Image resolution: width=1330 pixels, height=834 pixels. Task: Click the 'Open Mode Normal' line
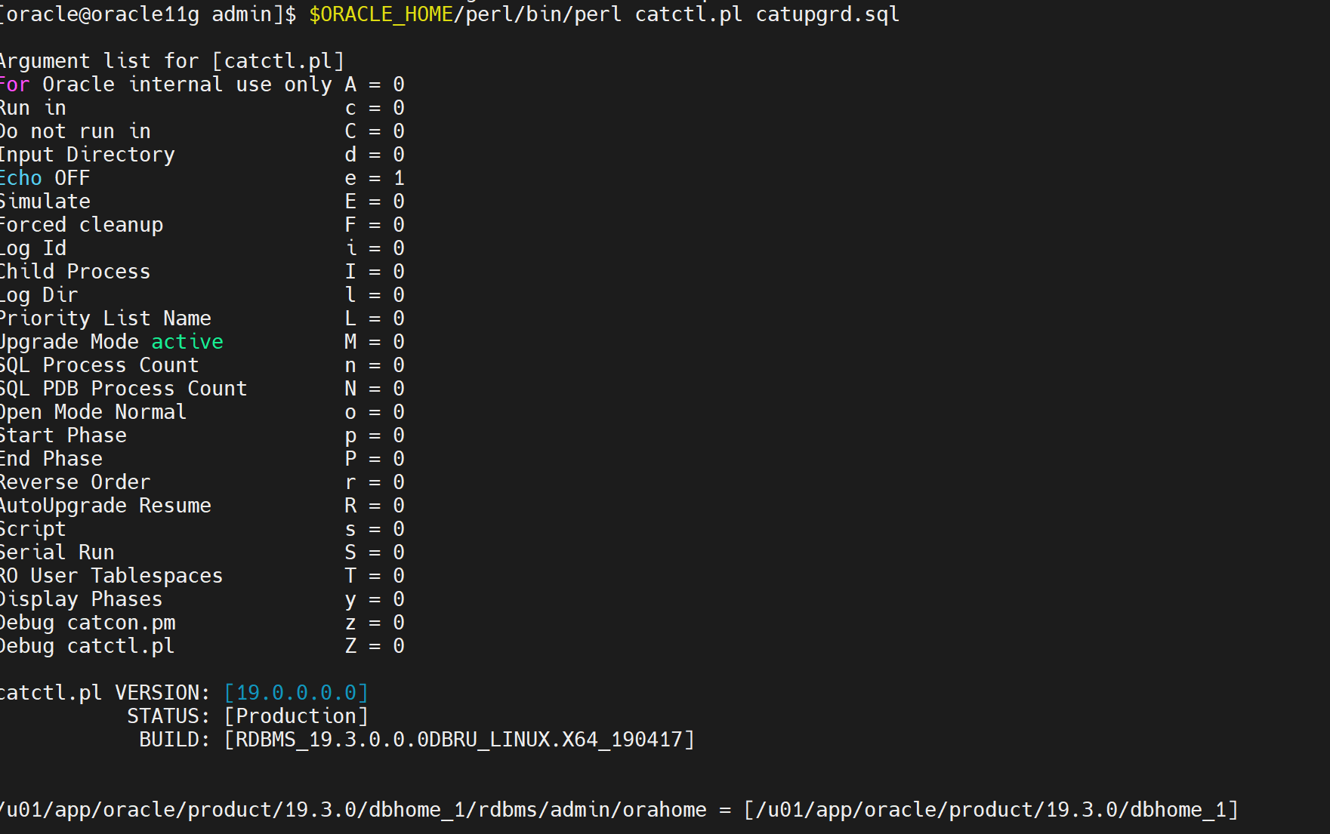pyautogui.click(x=94, y=411)
